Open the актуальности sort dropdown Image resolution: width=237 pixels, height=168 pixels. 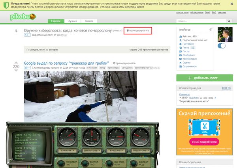38,50
